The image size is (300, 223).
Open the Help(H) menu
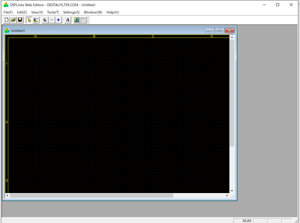click(x=113, y=12)
